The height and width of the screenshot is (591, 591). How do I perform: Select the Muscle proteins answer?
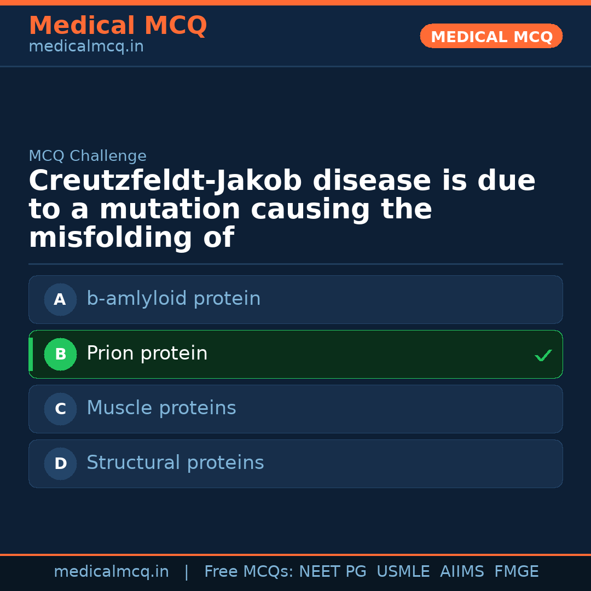coord(296,409)
